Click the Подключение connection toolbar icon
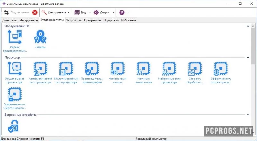257x141 pixels. click(6, 12)
